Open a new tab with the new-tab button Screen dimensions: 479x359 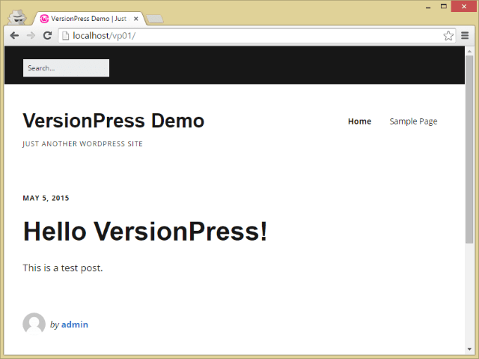155,19
